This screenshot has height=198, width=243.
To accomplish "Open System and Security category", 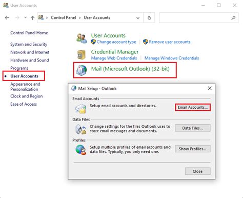I will (x=29, y=44).
